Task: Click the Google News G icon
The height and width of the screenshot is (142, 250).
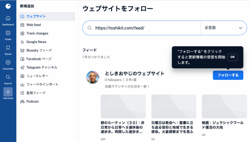Action: (x=22, y=42)
